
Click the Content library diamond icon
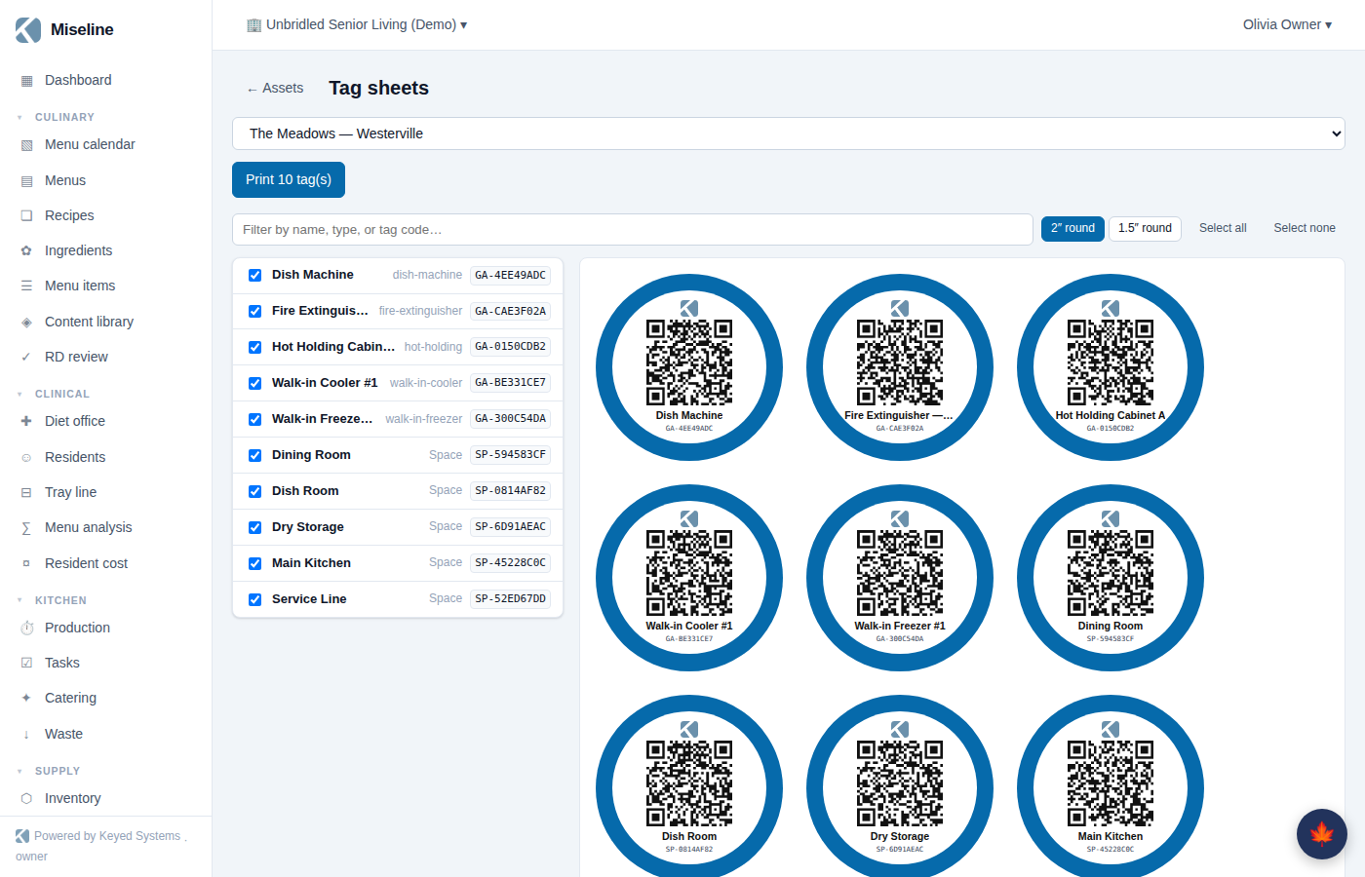point(26,323)
